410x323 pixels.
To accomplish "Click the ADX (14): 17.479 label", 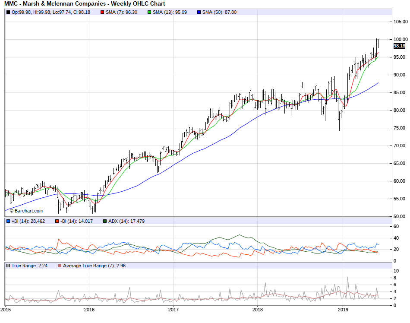I will pyautogui.click(x=126, y=221).
